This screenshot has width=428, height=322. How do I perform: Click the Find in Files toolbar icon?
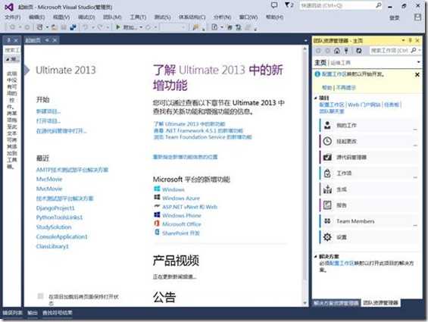point(195,27)
